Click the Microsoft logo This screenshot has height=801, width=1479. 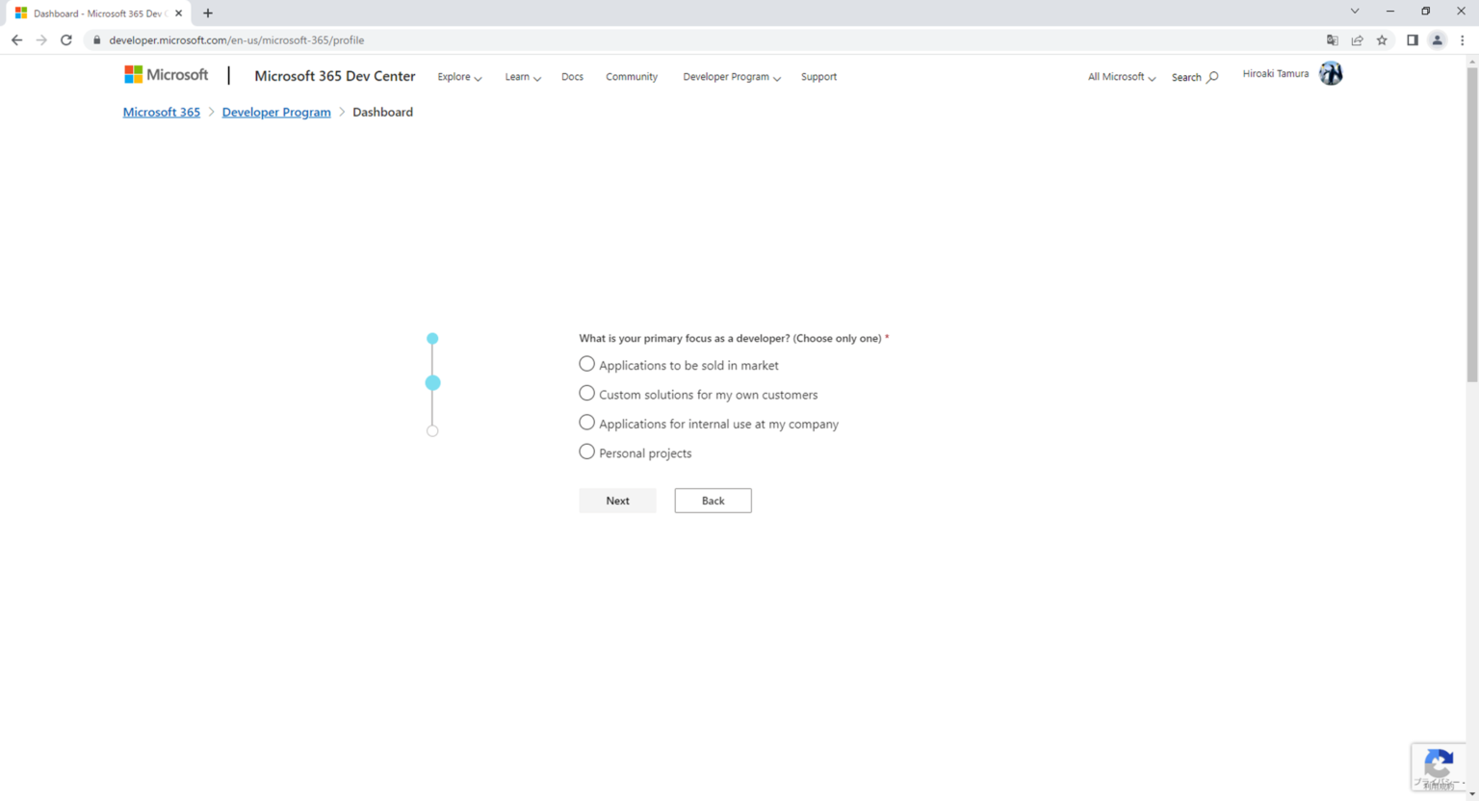tap(166, 75)
